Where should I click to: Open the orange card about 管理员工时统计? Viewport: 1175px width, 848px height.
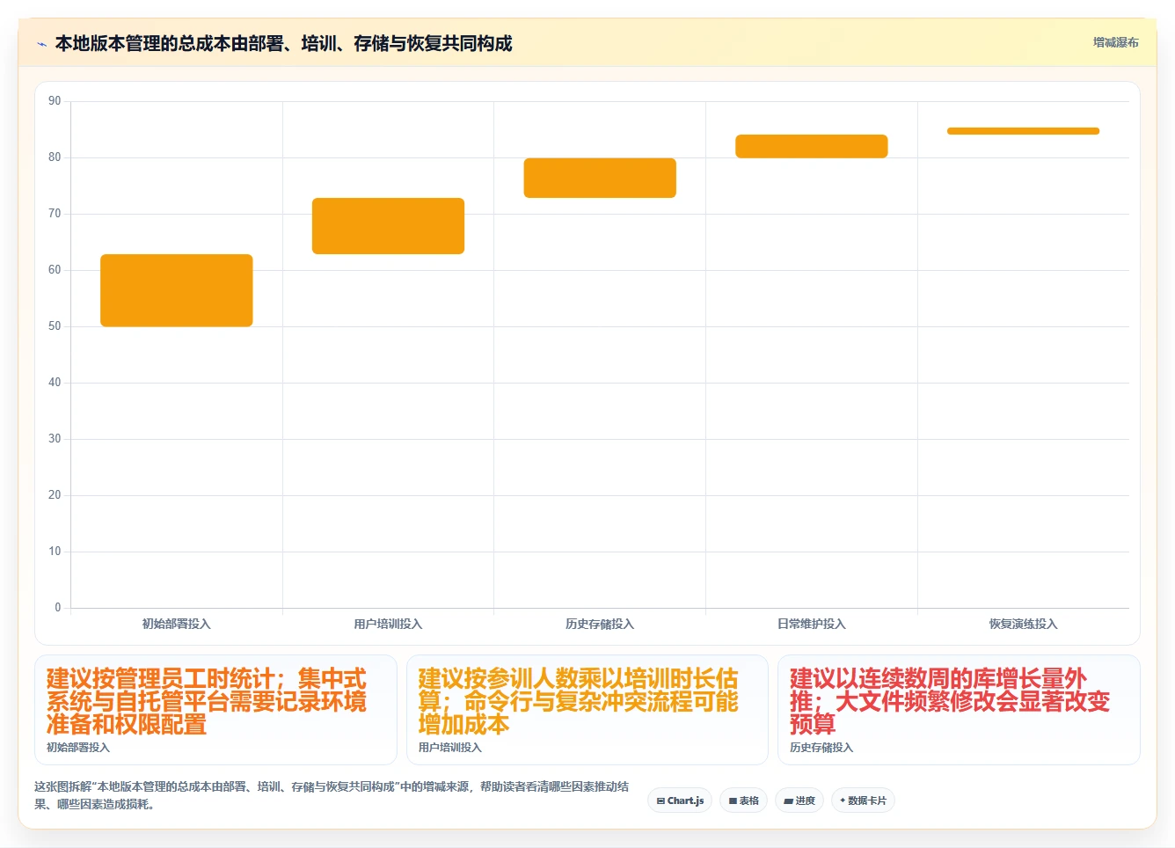pos(215,710)
